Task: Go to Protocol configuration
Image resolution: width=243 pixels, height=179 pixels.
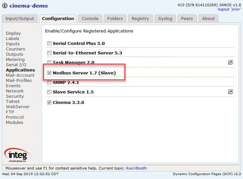Action: point(15,117)
